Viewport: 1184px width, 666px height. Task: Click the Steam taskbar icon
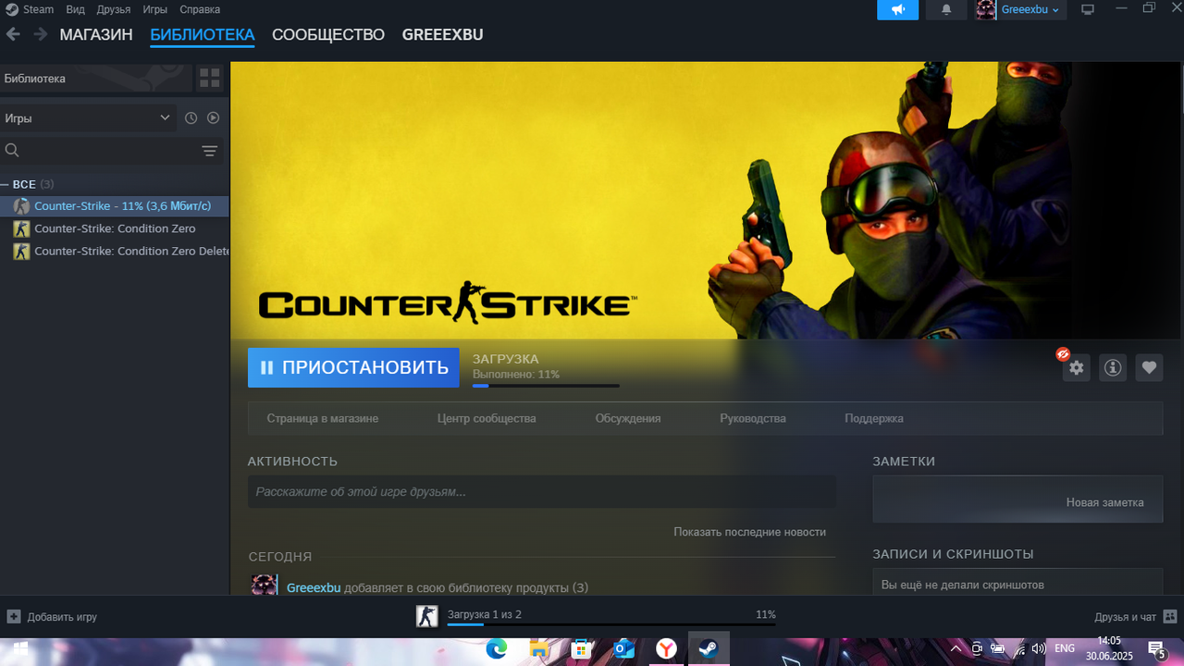[x=709, y=649]
